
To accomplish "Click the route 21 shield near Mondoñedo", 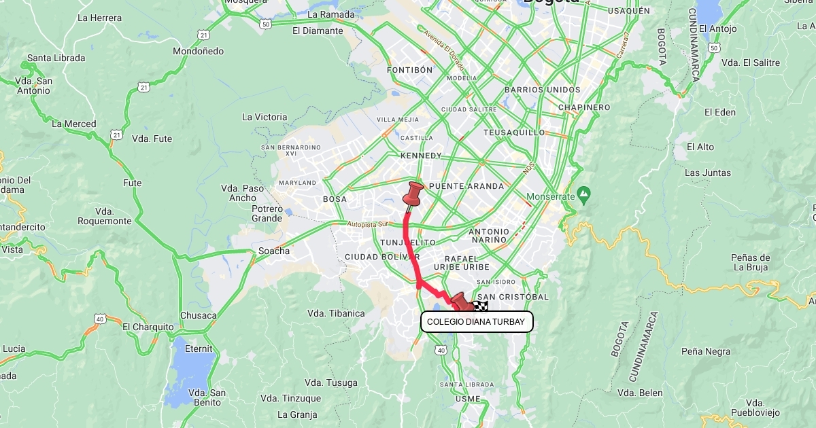I will tap(204, 34).
